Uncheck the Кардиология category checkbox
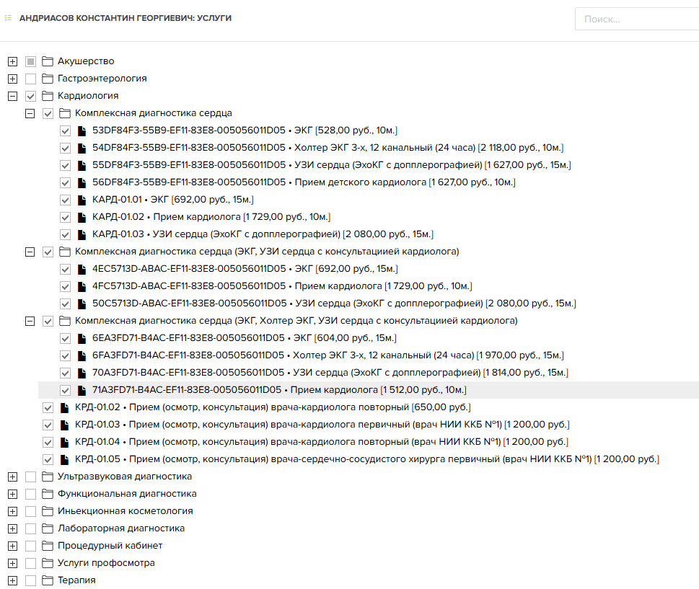This screenshot has height=589, width=699. point(30,96)
